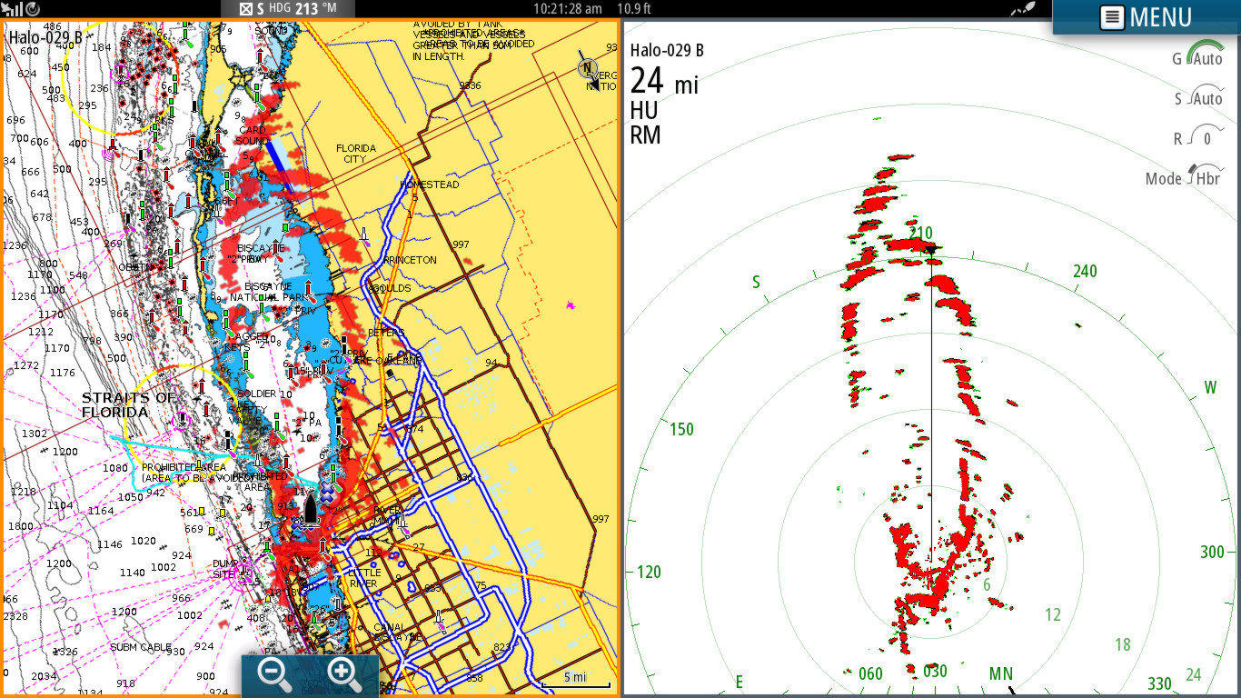Tap the MN magnetic north mark

(1000, 673)
